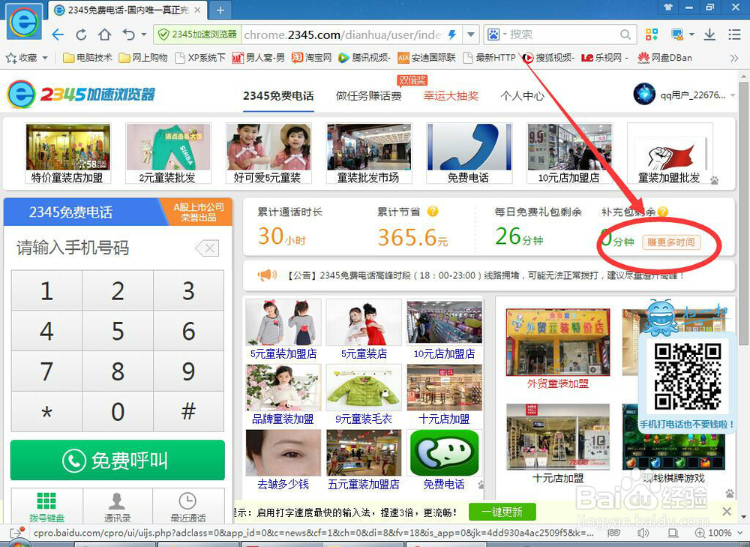Image resolution: width=750 pixels, height=547 pixels.
Task: Open the 个人中心 tab
Action: [522, 96]
